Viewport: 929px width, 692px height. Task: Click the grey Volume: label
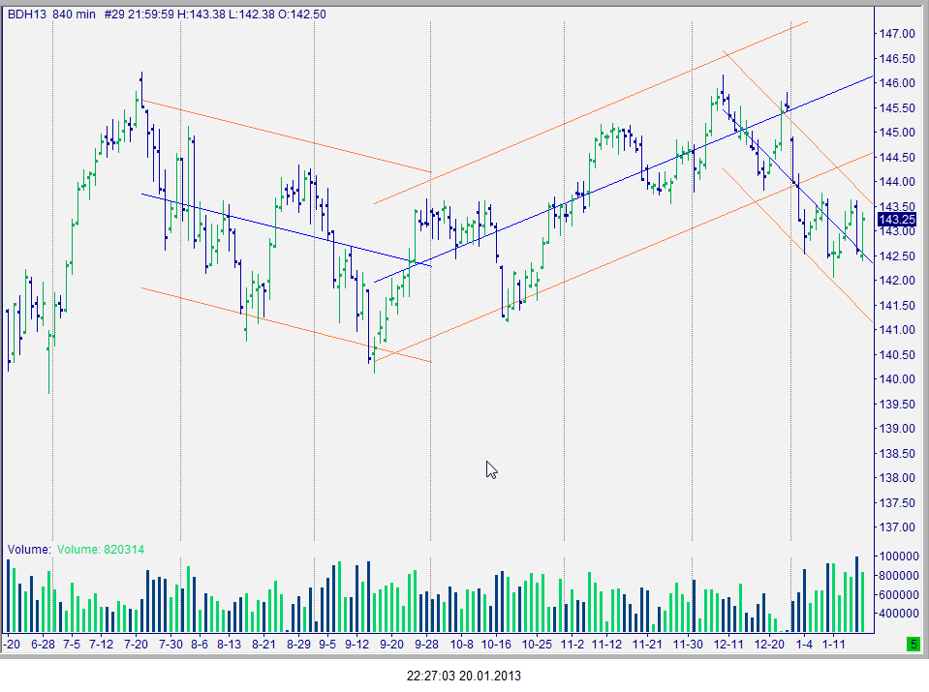(30, 550)
